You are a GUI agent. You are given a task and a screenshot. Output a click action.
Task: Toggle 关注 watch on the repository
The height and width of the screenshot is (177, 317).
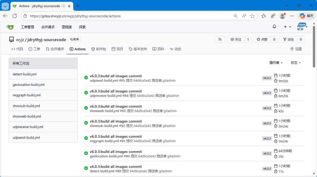(236, 40)
